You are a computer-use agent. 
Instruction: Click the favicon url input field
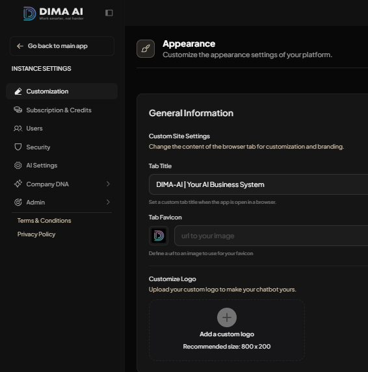(271, 236)
